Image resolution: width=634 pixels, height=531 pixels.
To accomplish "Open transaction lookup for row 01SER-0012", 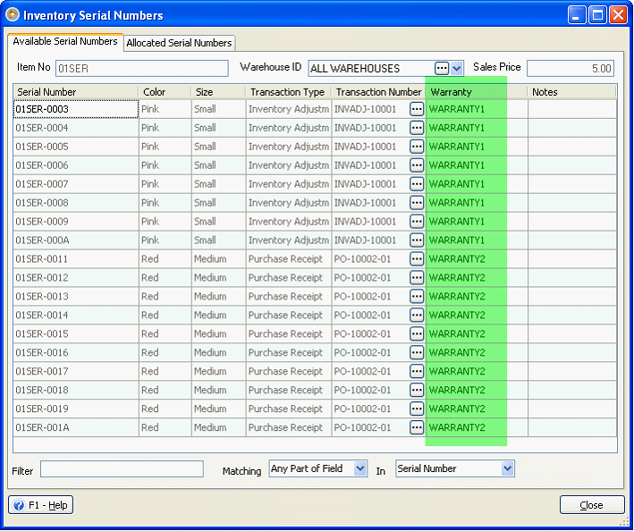I will click(417, 278).
